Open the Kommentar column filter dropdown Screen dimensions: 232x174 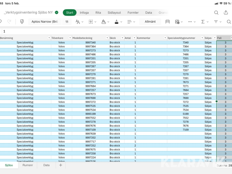tap(165, 38)
